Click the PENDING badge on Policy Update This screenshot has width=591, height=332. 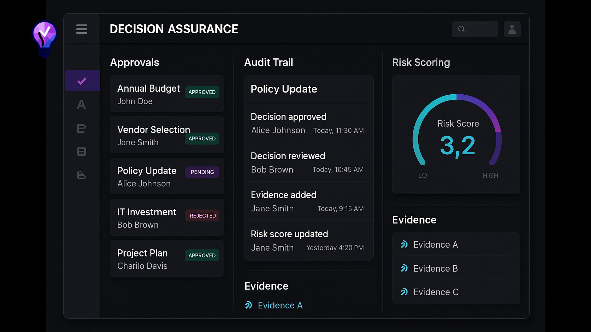[202, 172]
